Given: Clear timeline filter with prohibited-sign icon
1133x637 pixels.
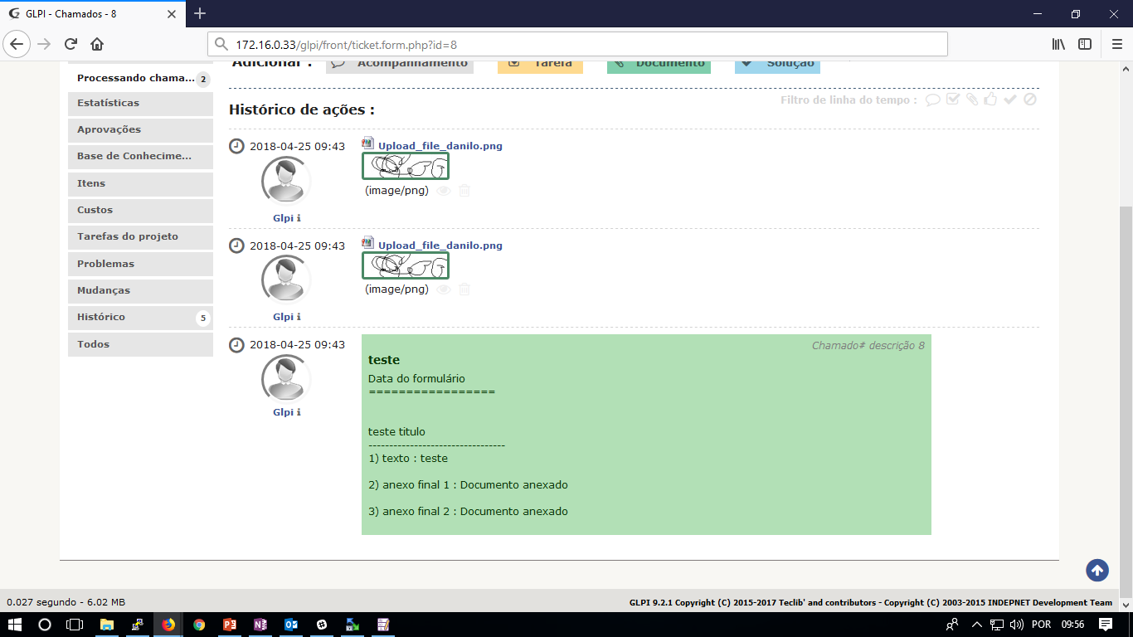Looking at the screenshot, I should click(1030, 100).
